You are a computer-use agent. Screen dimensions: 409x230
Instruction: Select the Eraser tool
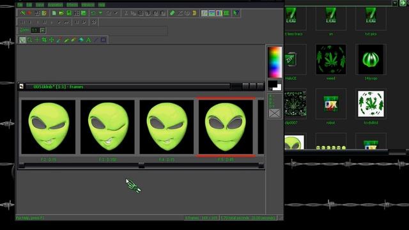tap(73, 40)
